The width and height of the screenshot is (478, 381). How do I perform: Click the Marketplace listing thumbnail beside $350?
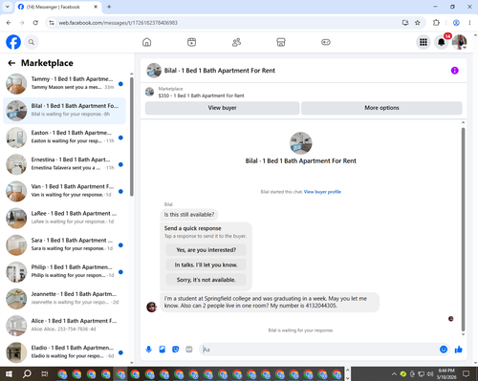click(x=150, y=92)
